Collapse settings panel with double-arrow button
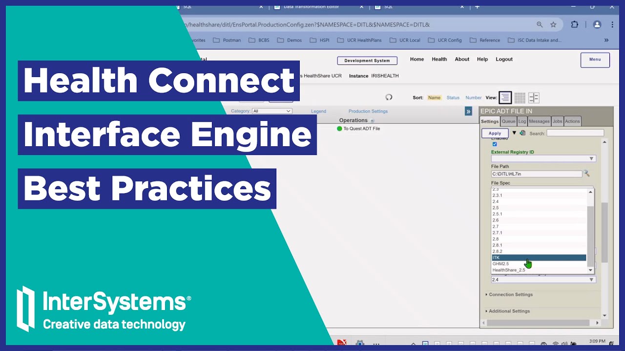 [468, 111]
